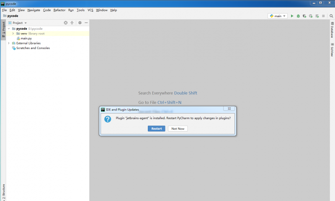
Task: Choose Not Now in the plugin dialog
Action: click(x=178, y=129)
